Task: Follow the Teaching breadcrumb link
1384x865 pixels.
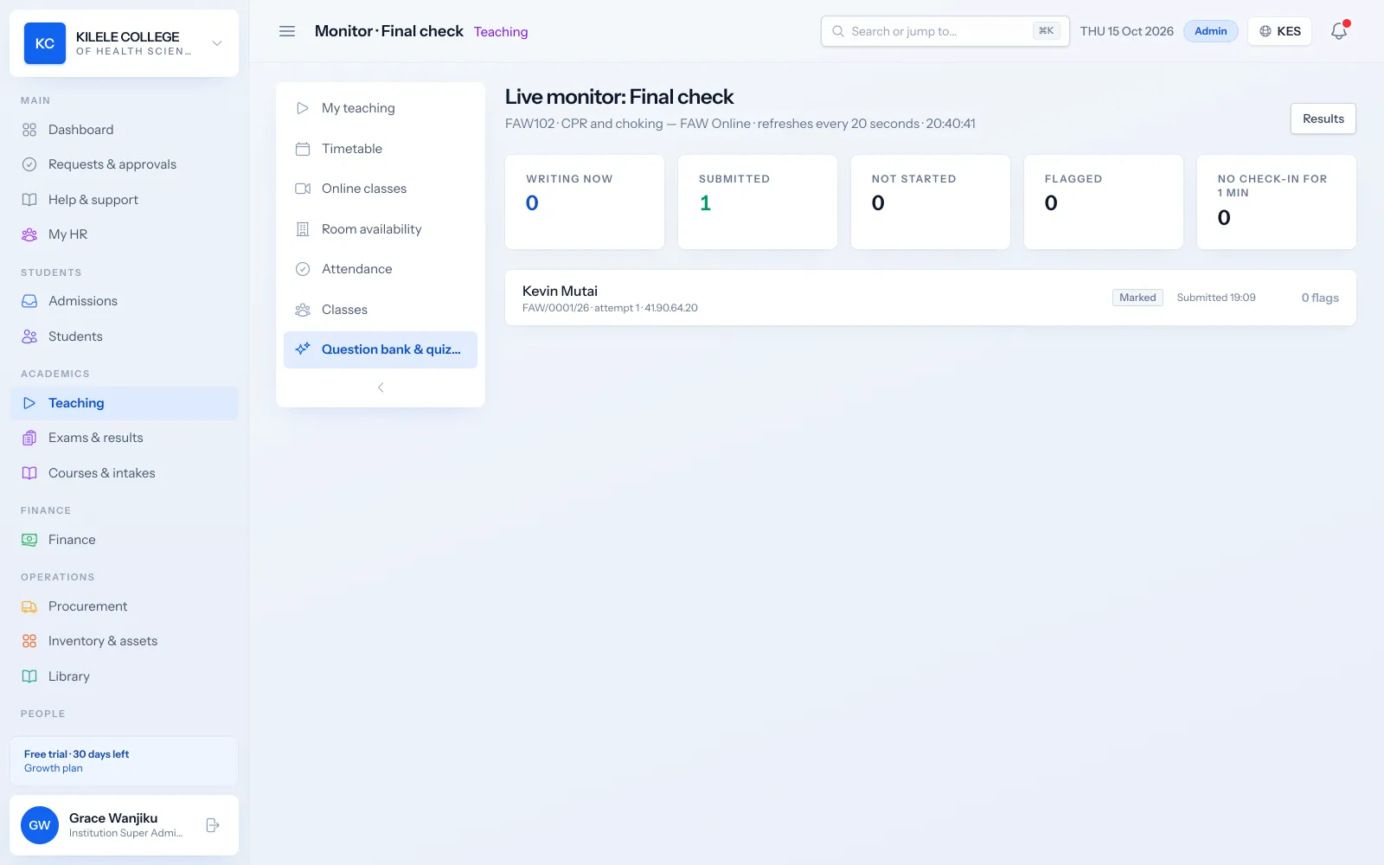Action: 501,32
